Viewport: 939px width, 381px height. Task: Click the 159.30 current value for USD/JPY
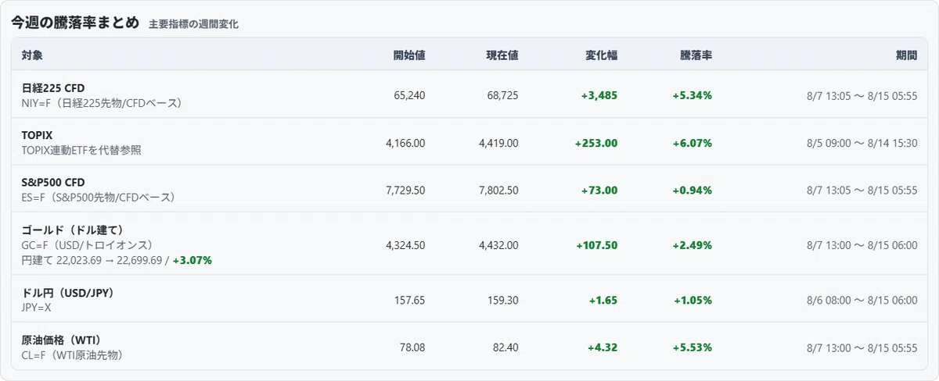502,300
